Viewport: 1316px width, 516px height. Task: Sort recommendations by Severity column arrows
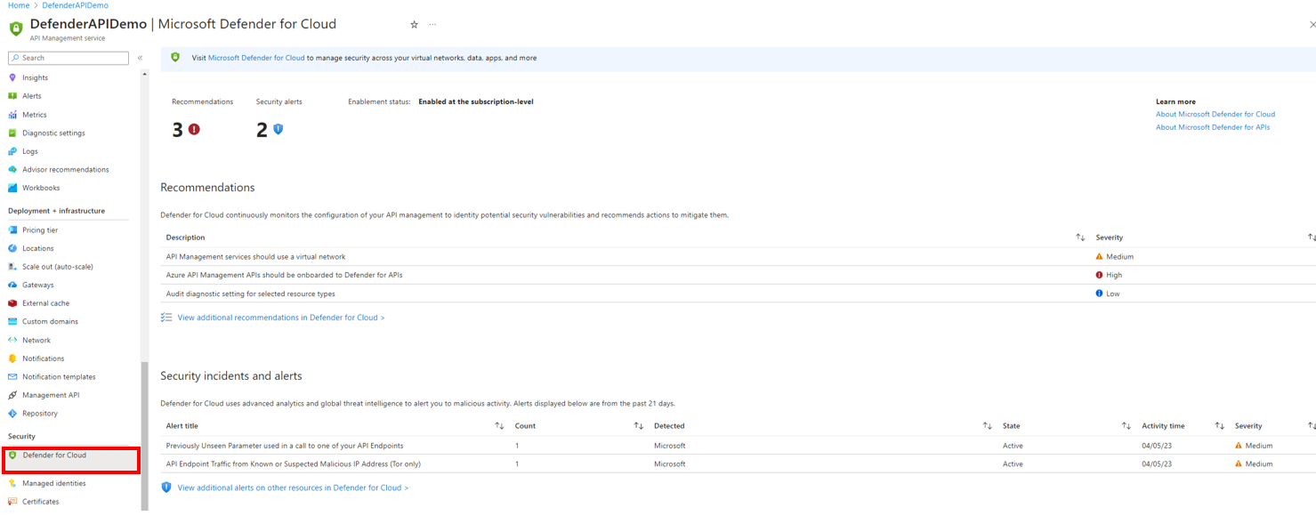[1311, 238]
